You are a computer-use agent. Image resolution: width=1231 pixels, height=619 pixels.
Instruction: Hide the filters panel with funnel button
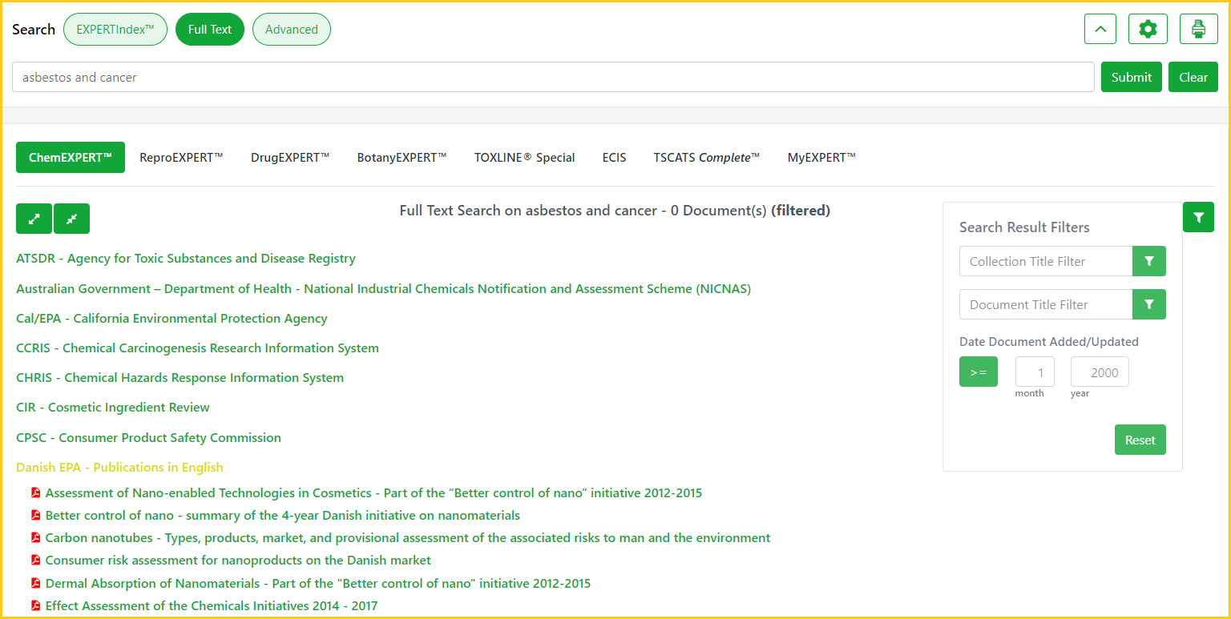[x=1198, y=217]
